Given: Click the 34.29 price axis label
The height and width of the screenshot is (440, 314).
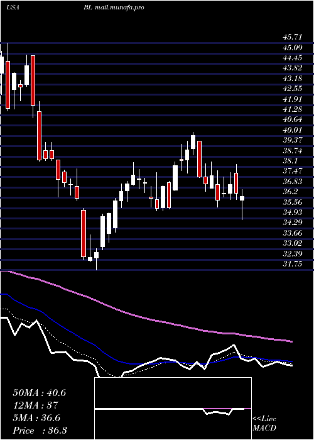Looking at the screenshot, I should 292,223.
